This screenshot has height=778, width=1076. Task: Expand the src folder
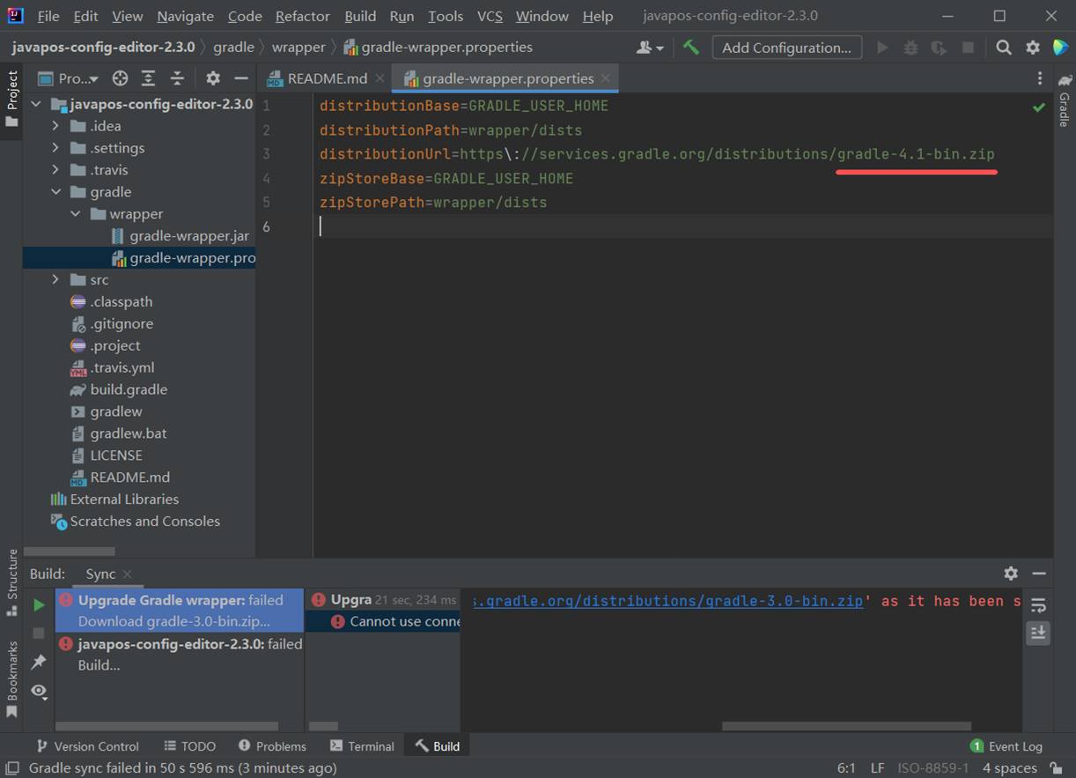pos(55,279)
